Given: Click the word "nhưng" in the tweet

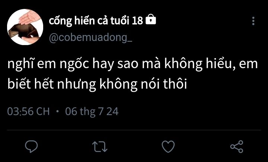Looking at the screenshot, I should click(x=76, y=85).
